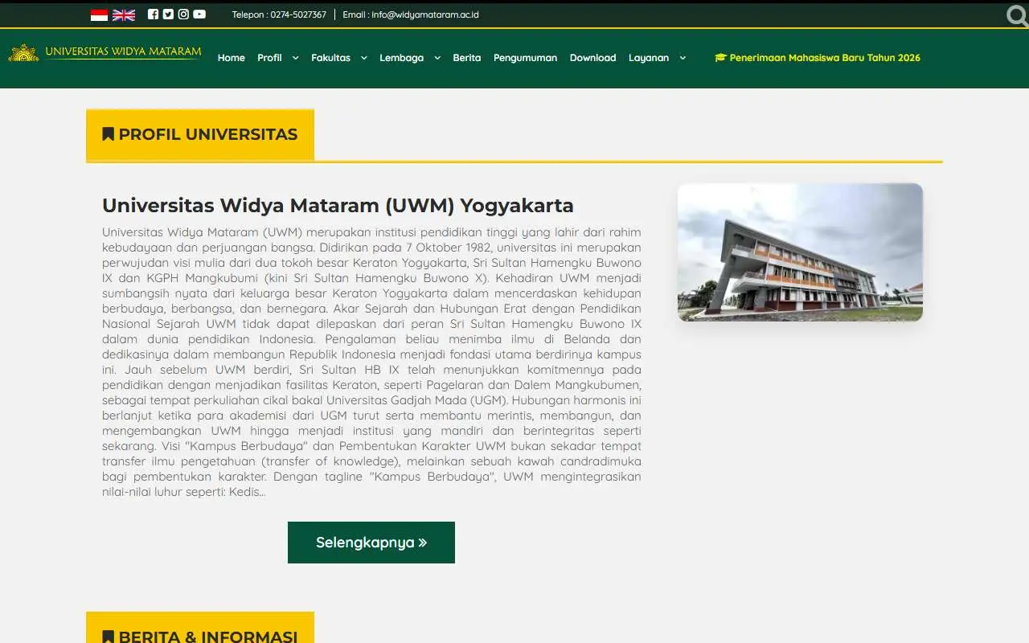Click the Universitas Widya Mataram (UWM) Yogyakarta heading

point(338,205)
